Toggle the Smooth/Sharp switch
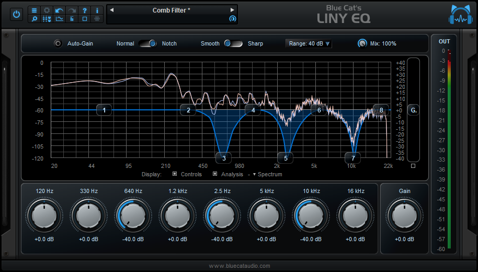The image size is (478, 272). click(233, 43)
